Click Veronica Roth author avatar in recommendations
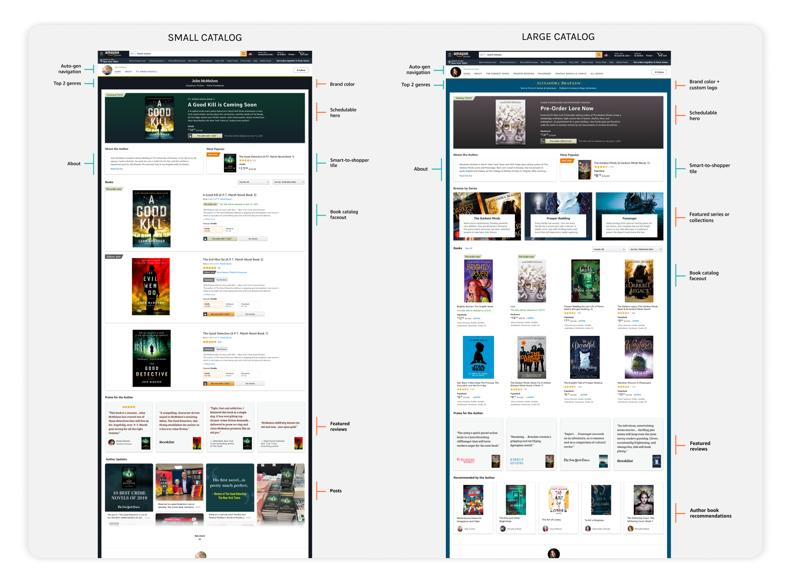Image resolution: width=791 pixels, height=585 pixels. point(503,529)
